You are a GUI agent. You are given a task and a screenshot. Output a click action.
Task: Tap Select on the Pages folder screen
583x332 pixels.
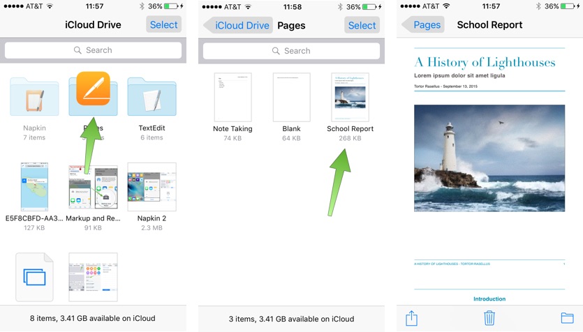pyautogui.click(x=362, y=25)
